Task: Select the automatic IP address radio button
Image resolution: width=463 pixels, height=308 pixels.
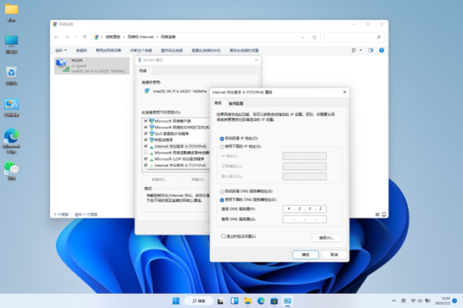Action: click(221, 139)
